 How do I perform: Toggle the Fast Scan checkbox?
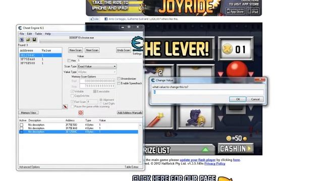pyautogui.click(x=72, y=102)
